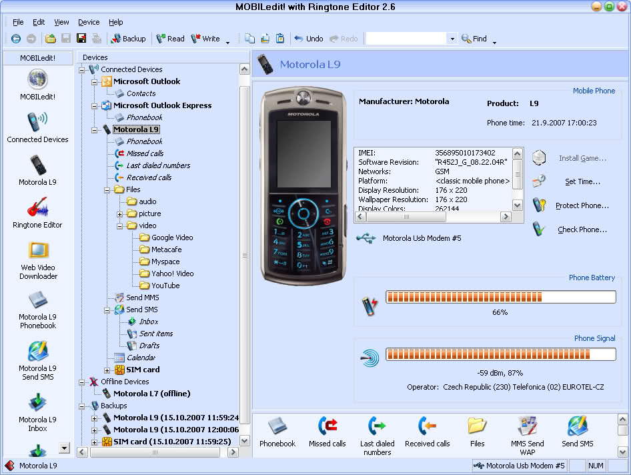
Task: Click the Read toolbar icon
Action: click(x=170, y=39)
